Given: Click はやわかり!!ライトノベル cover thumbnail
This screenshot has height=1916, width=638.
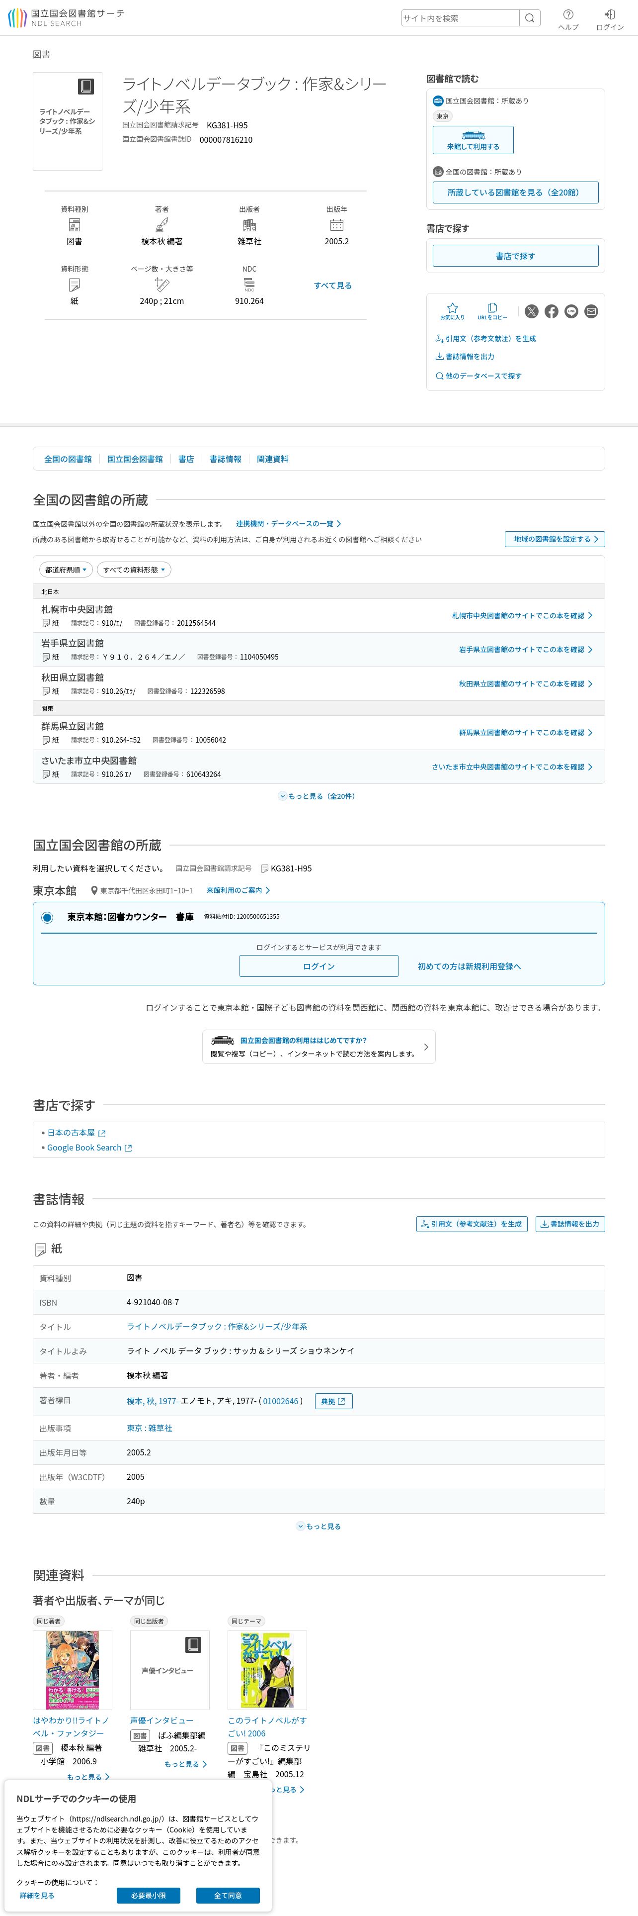Looking at the screenshot, I should point(73,1670).
